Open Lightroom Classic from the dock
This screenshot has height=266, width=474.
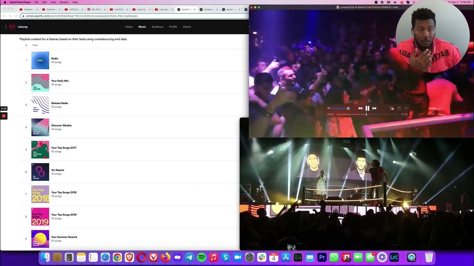coord(394,257)
